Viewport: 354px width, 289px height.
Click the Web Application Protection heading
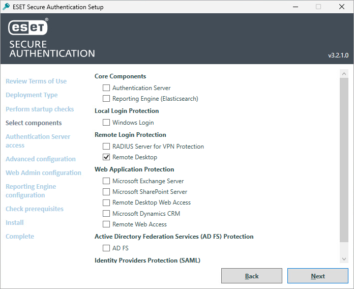[134, 169]
